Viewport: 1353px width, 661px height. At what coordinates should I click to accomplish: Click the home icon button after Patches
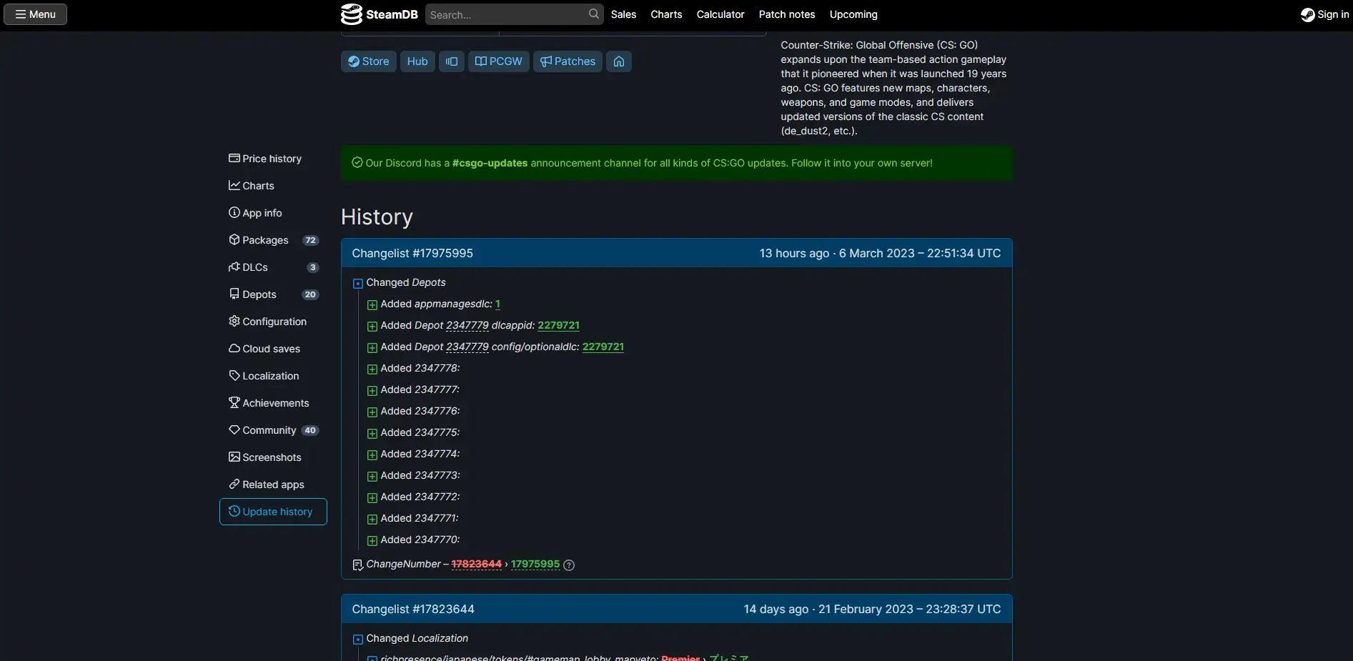pos(618,61)
